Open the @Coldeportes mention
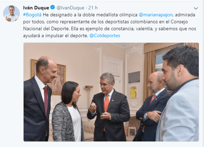 coord(105,35)
